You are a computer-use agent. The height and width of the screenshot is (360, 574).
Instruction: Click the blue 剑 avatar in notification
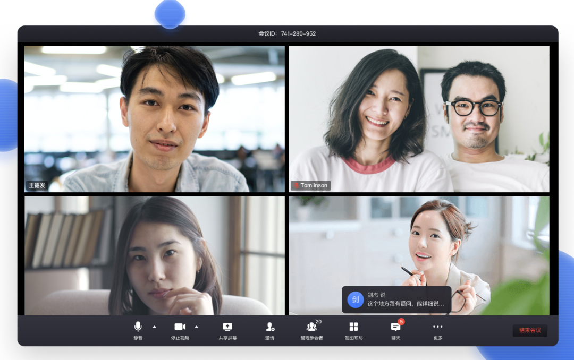pyautogui.click(x=355, y=299)
